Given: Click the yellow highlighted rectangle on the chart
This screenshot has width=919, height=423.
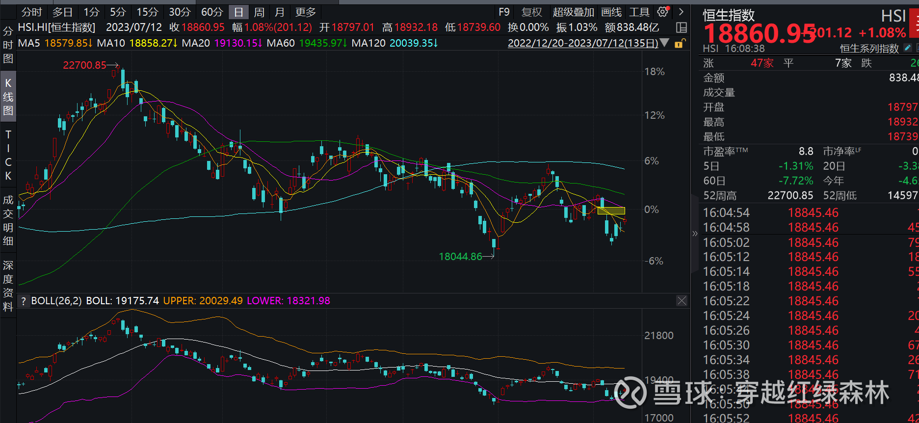Looking at the screenshot, I should point(611,211).
